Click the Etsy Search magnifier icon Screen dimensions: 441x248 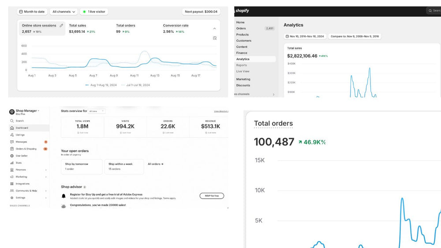[11, 121]
